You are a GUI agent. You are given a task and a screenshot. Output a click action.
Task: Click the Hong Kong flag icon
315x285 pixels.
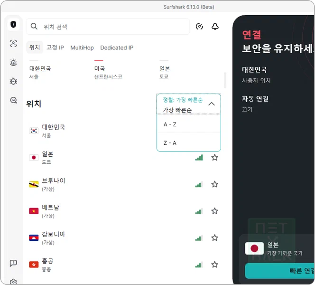(x=34, y=265)
